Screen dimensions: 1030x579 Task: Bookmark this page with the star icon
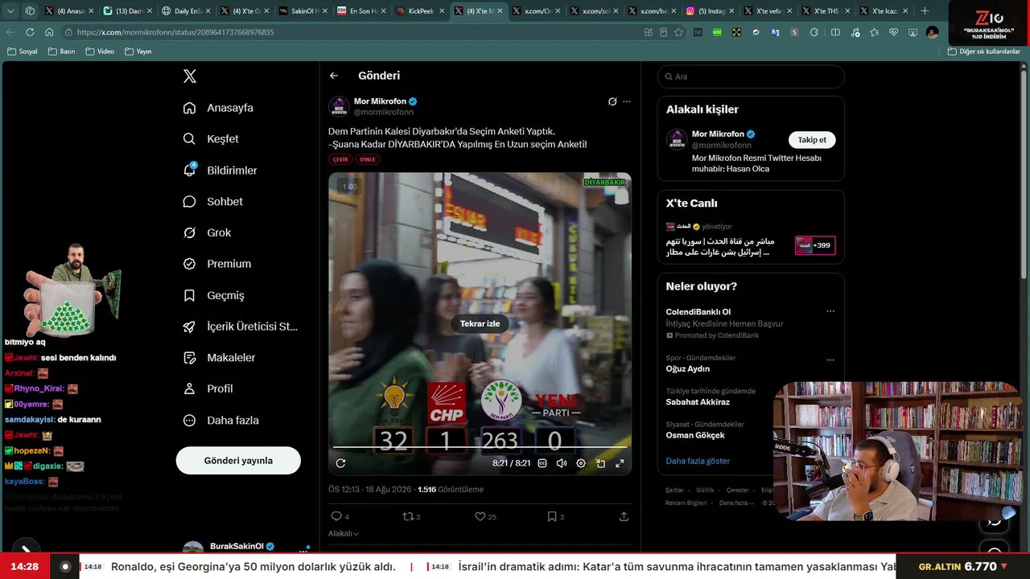coord(678,32)
